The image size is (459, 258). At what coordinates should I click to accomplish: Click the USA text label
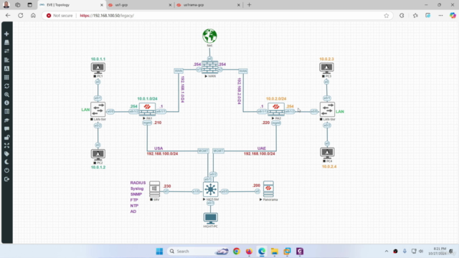(158, 148)
